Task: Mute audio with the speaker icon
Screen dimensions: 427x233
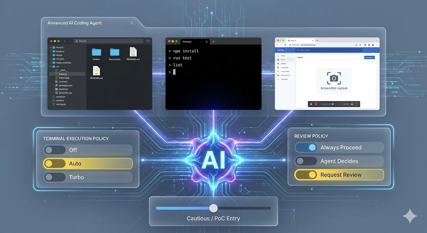Action: pos(352,104)
